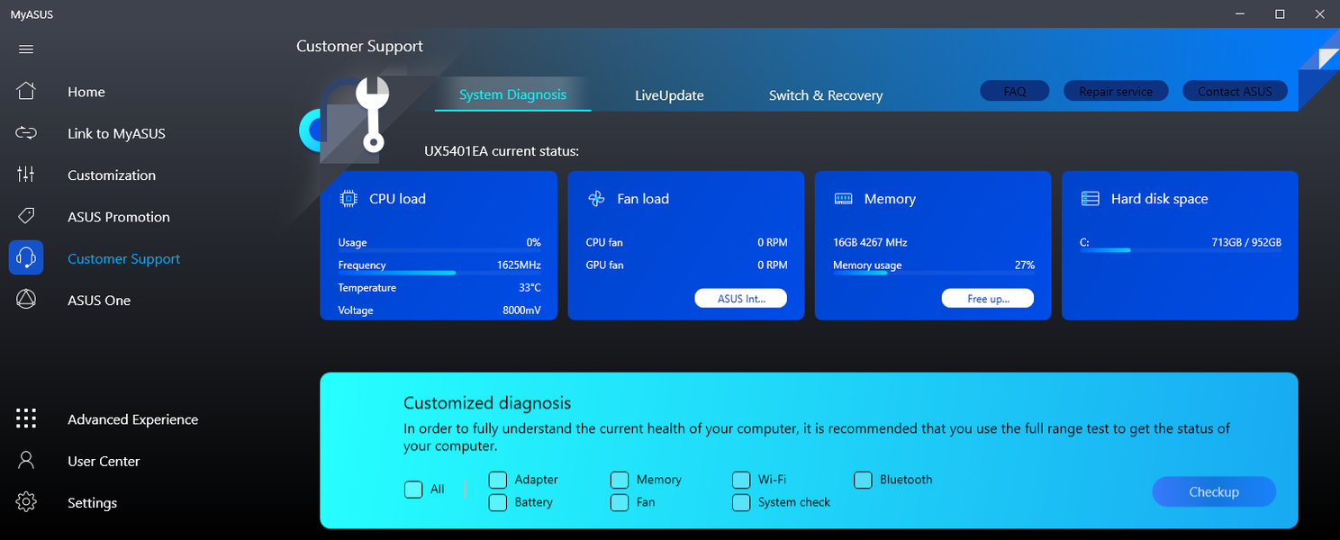Switch to LiveUpdate tab
The image size is (1340, 540).
coord(669,95)
